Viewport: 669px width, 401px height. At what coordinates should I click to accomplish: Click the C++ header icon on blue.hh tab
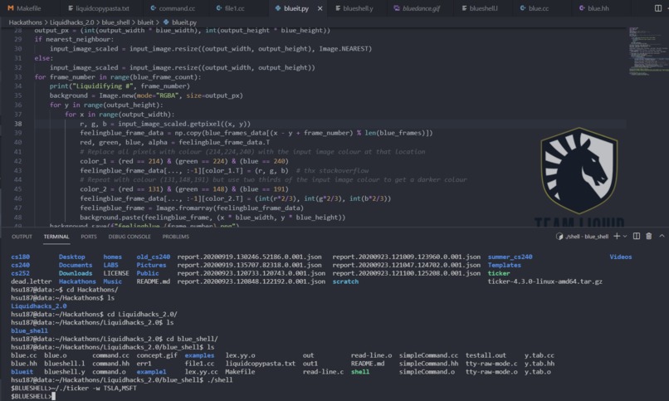[x=582, y=8]
